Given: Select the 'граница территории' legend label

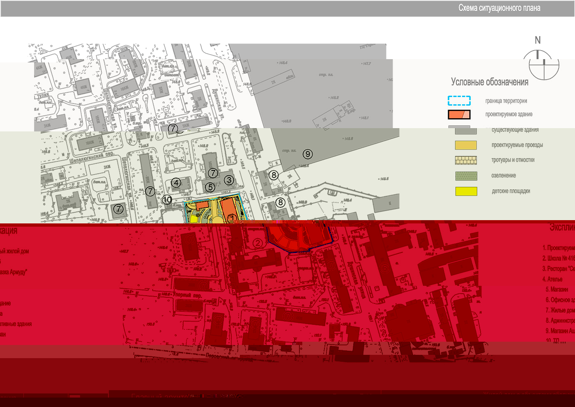Looking at the screenshot, I should coord(506,101).
